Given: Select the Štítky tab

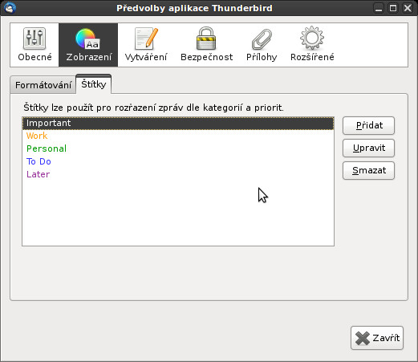Looking at the screenshot, I should (94, 84).
